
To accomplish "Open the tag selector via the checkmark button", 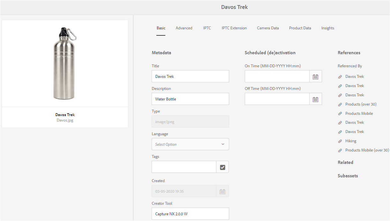I will pos(222,166).
